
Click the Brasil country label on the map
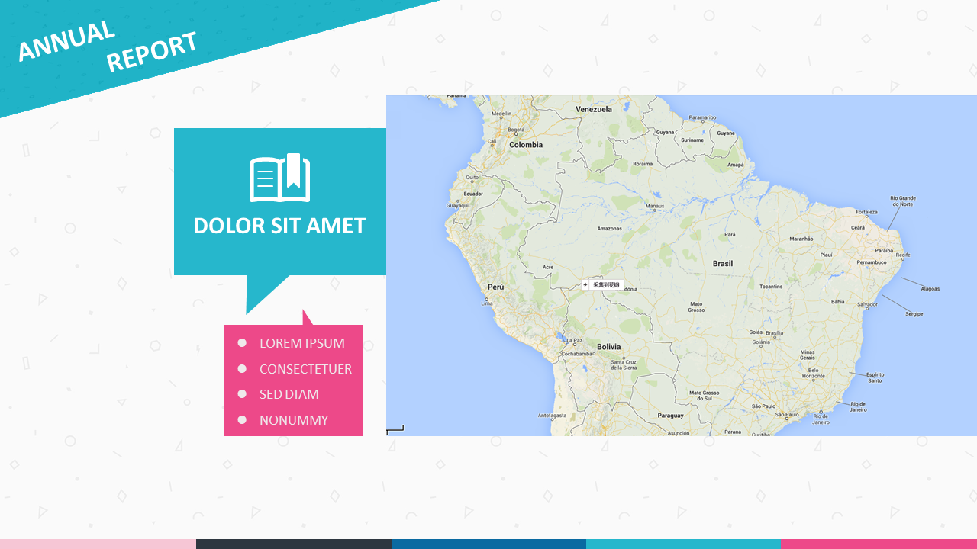[x=722, y=264]
